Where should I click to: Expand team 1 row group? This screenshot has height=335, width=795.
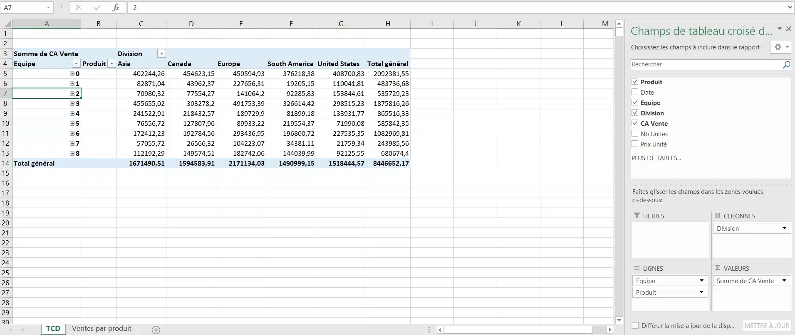click(x=72, y=83)
